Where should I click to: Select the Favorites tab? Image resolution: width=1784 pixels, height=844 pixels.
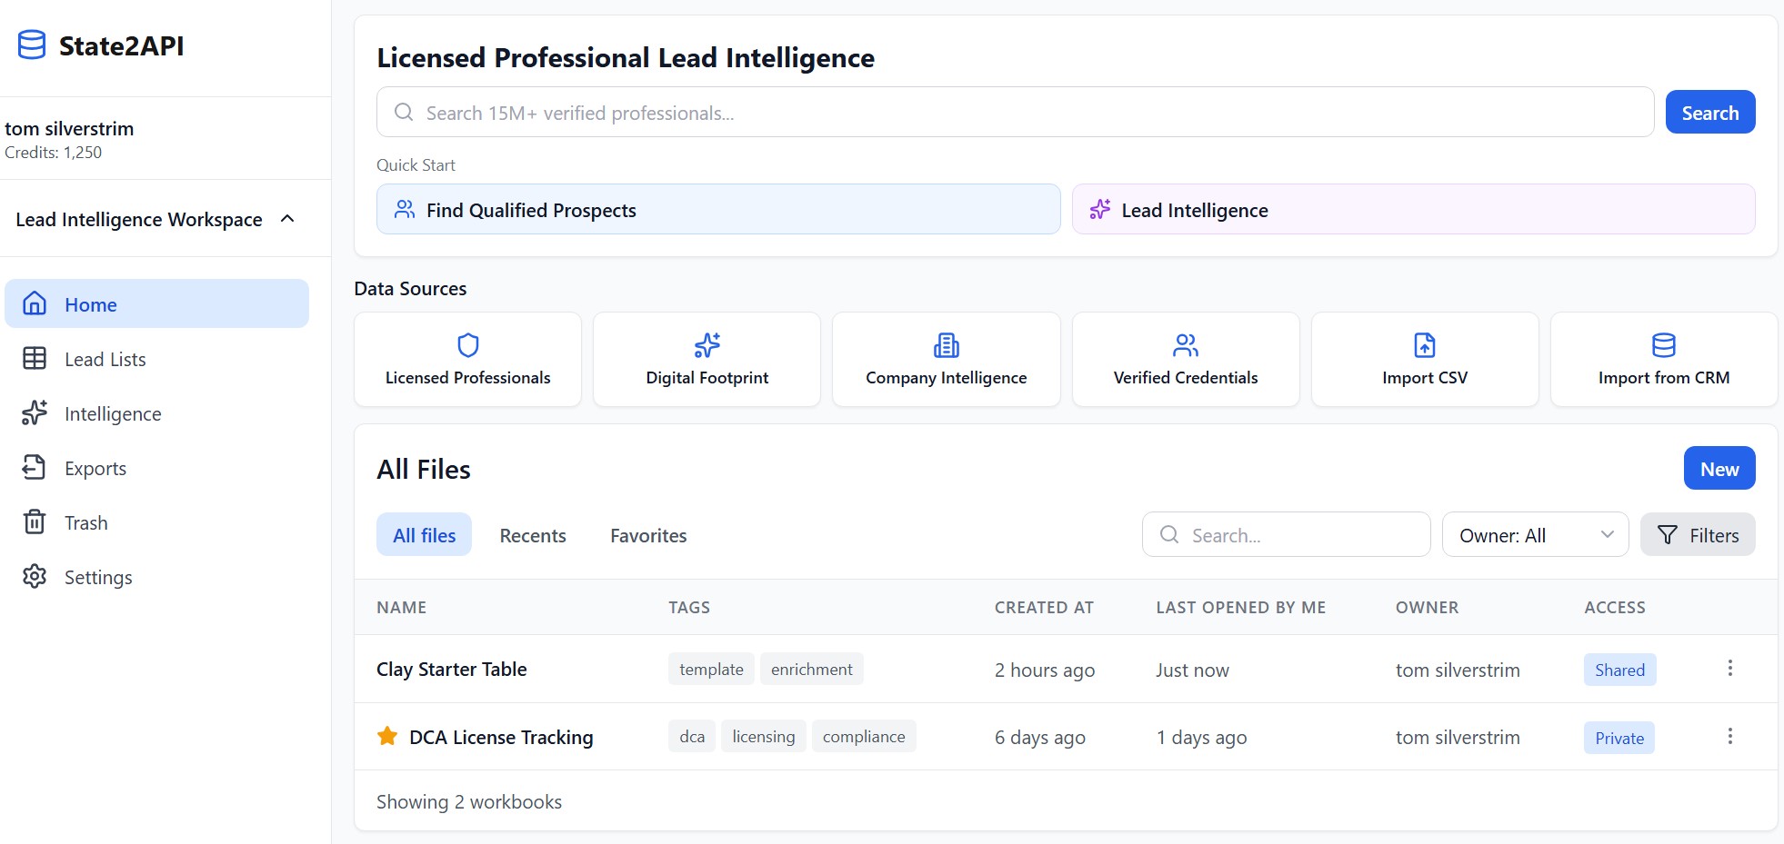tap(647, 535)
